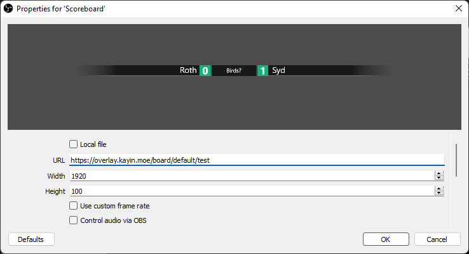Click the Syd name in preview
The width and height of the screenshot is (469, 254).
click(x=278, y=70)
